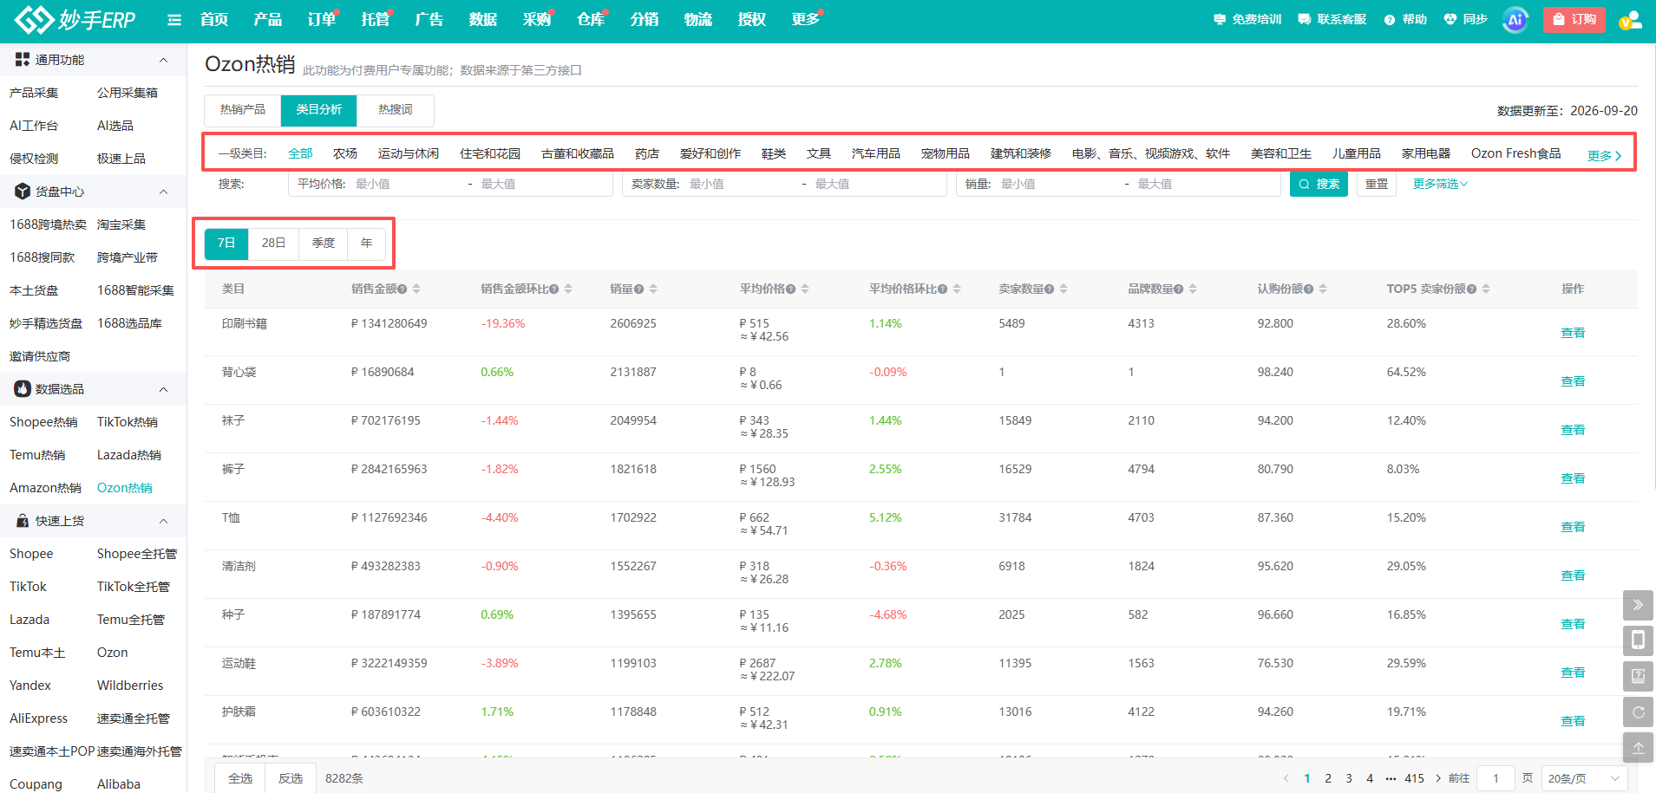Screen dimensions: 1656x793
Task: Open the 物流 top menu
Action: pos(698,19)
